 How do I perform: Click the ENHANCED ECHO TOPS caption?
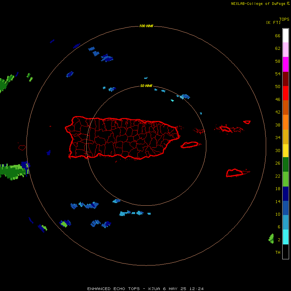[113, 289]
